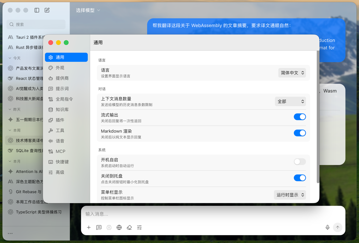Disable 流式输出 streaming output
The image size is (359, 243).
(x=300, y=117)
